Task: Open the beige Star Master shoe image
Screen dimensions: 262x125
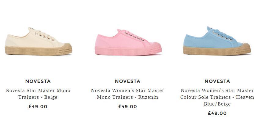Action: [x=38, y=41]
